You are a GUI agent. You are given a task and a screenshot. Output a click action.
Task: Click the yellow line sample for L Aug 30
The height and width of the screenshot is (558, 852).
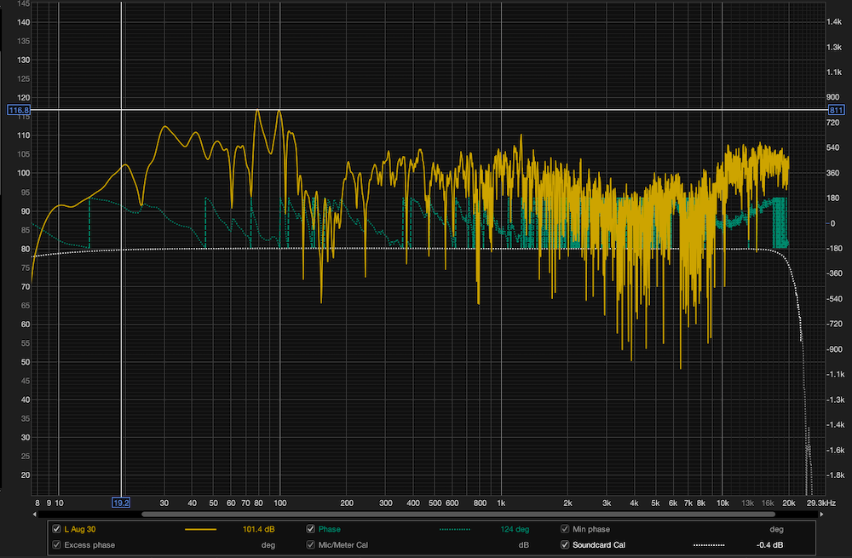click(x=200, y=529)
